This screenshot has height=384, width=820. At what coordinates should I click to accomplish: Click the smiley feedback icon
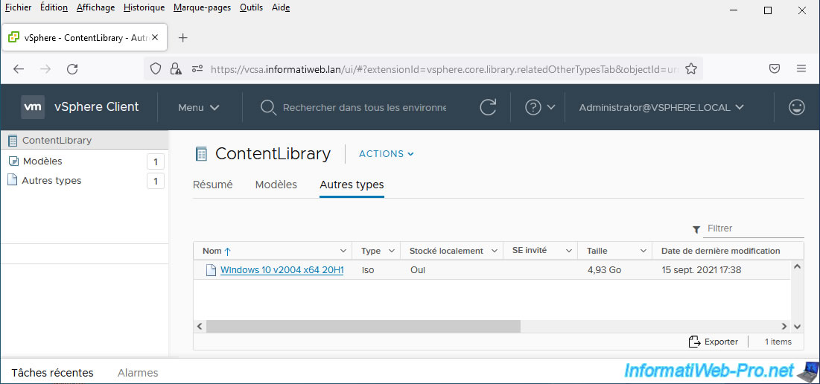[x=796, y=107]
